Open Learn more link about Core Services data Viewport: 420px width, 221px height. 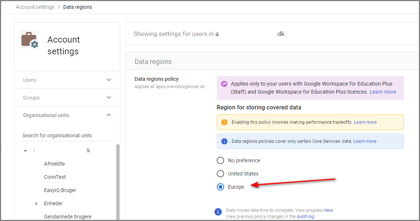(365, 141)
